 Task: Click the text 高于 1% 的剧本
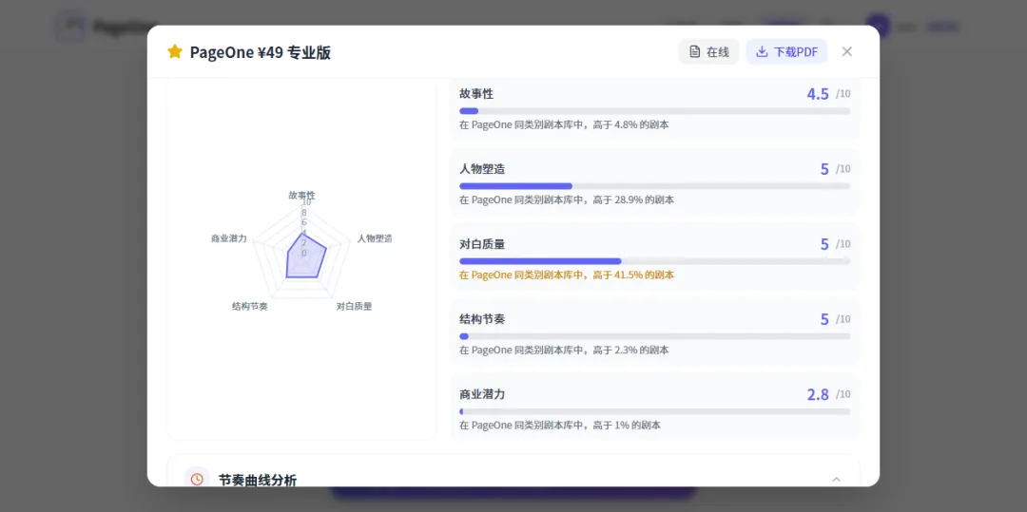click(x=627, y=426)
